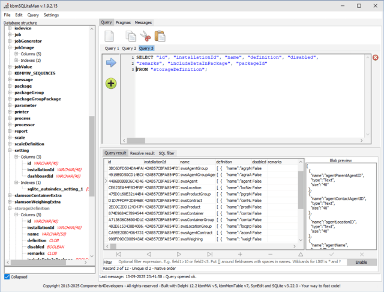Click the red X beside the SQL editor
This screenshot has width=384, height=292.
coord(375,57)
